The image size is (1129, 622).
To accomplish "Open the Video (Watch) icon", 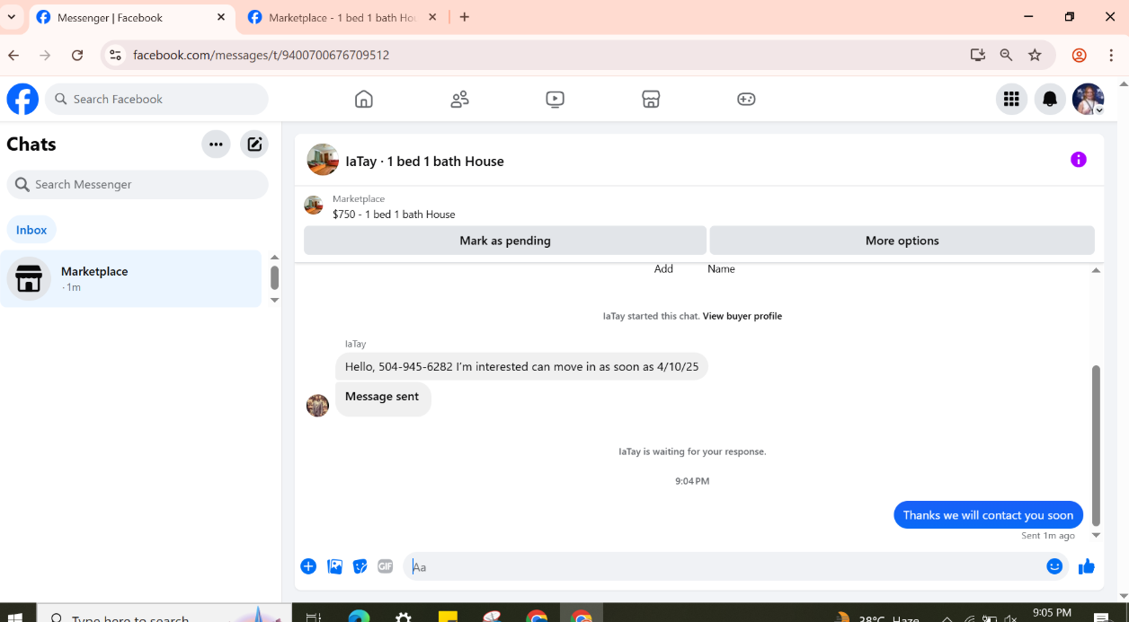I will pyautogui.click(x=556, y=99).
